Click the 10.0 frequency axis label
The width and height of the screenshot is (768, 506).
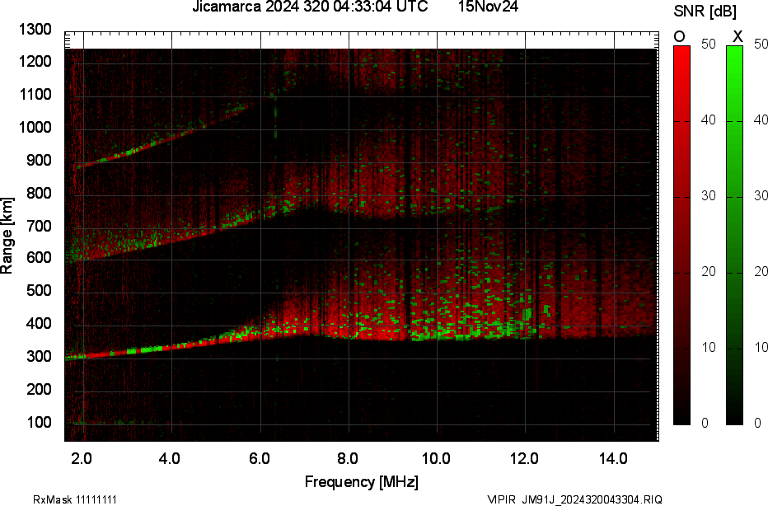pyautogui.click(x=436, y=458)
